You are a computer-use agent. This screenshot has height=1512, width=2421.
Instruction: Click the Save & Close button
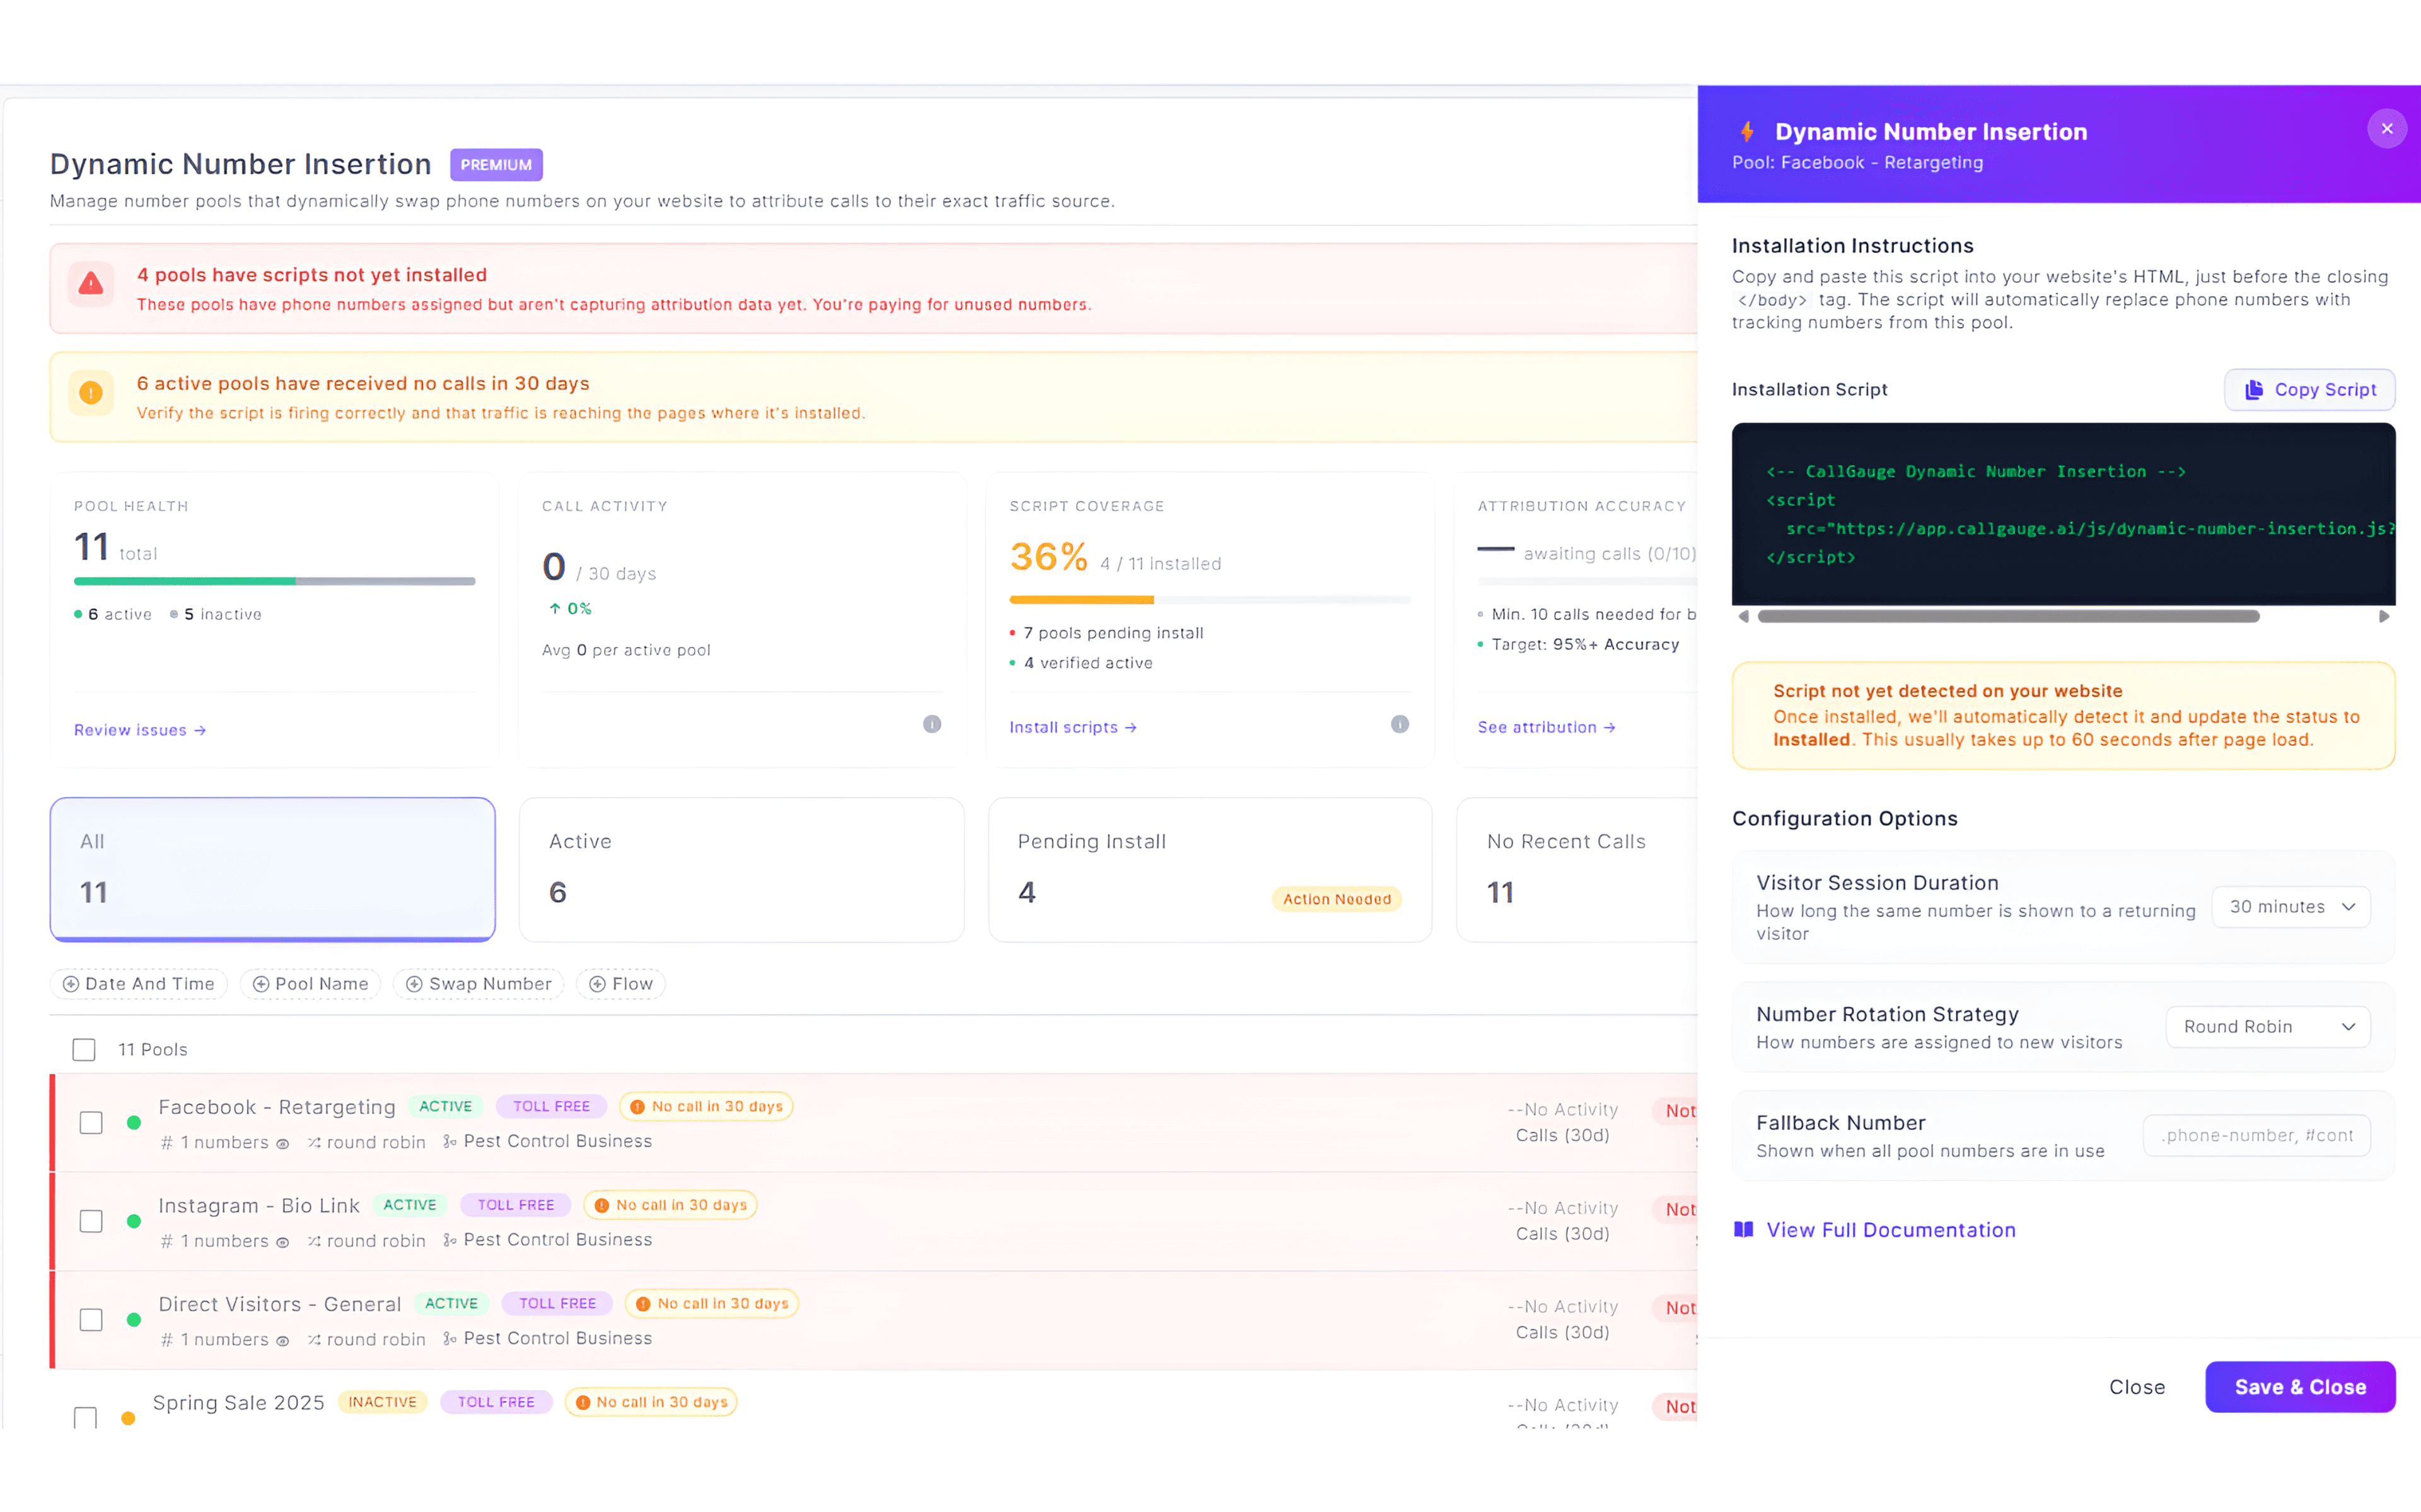click(x=2300, y=1387)
